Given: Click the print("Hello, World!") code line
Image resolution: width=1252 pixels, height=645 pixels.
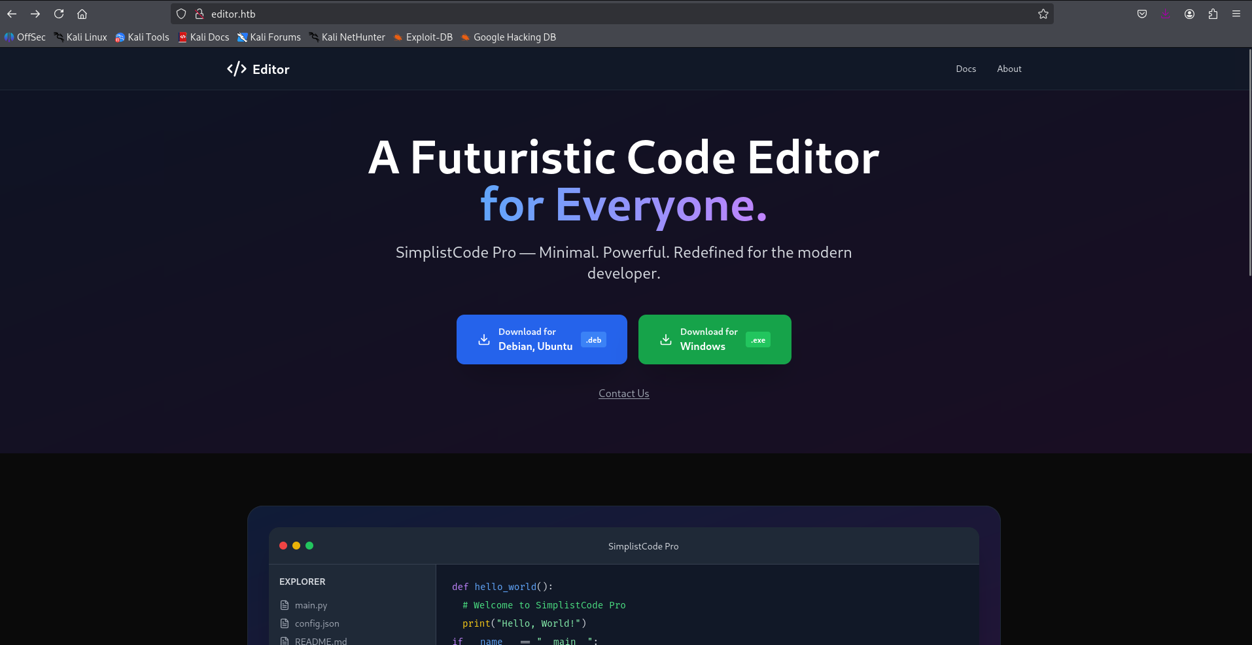Looking at the screenshot, I should 524,623.
